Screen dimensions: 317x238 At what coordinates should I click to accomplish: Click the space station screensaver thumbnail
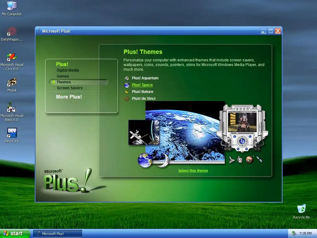click(x=144, y=132)
